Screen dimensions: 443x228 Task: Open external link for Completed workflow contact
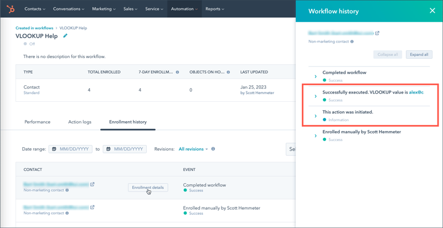click(x=92, y=184)
